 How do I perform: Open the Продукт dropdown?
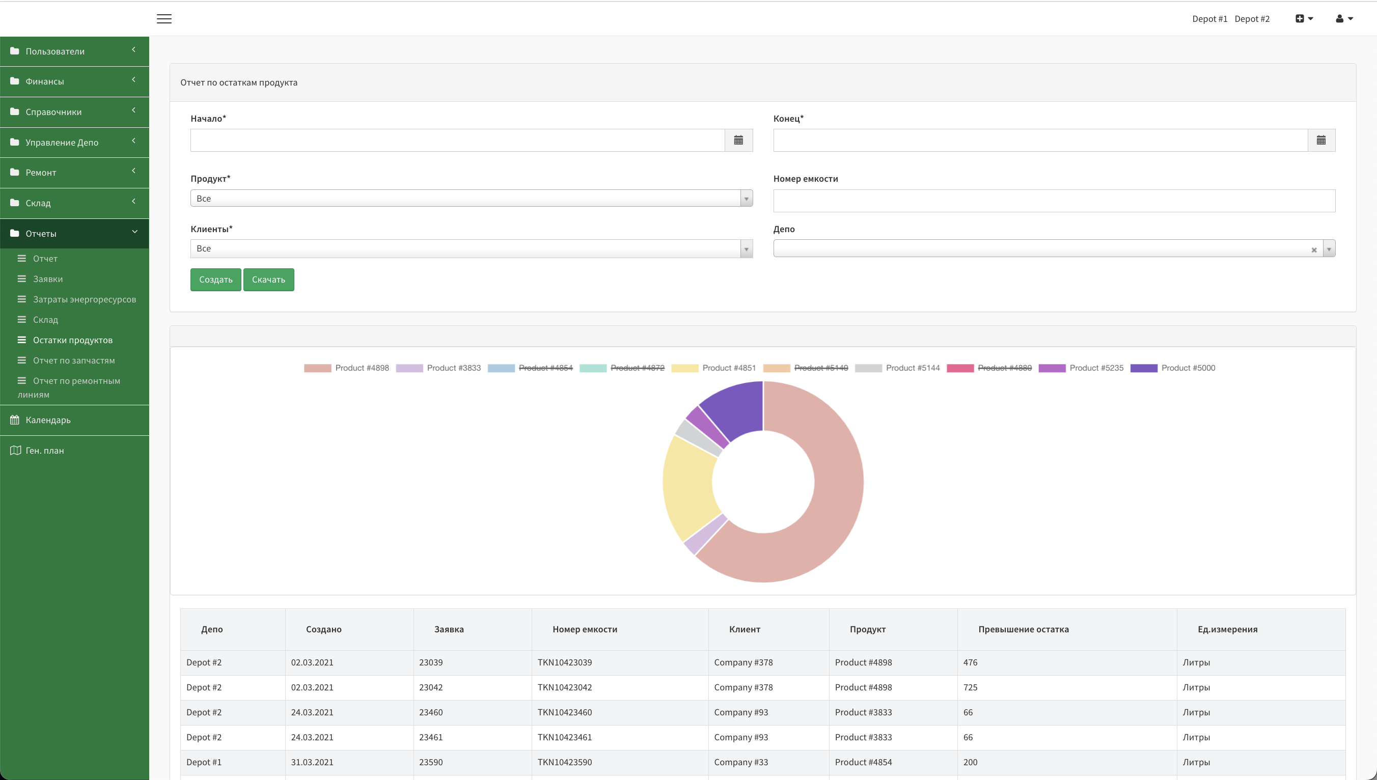pyautogui.click(x=472, y=198)
